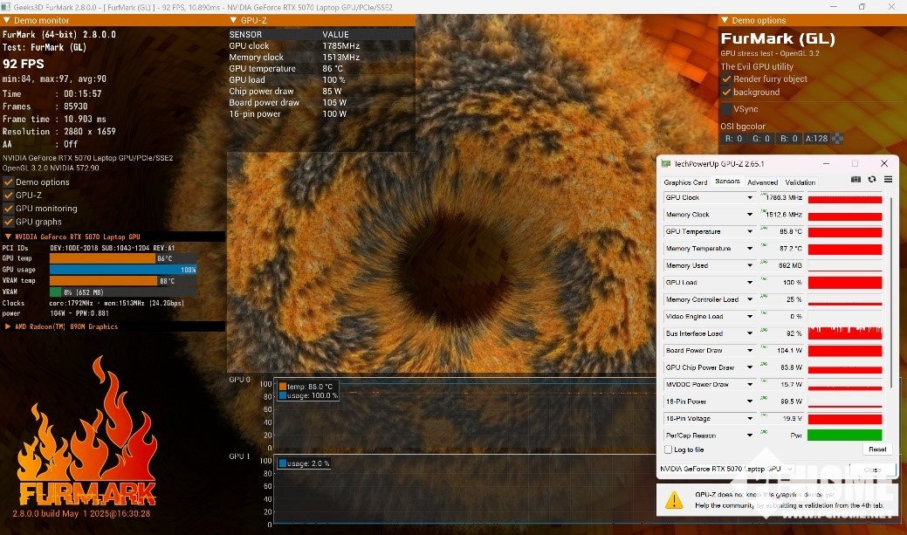Click the R: 0 color field
Screen dimensions: 907x535
(x=733, y=139)
